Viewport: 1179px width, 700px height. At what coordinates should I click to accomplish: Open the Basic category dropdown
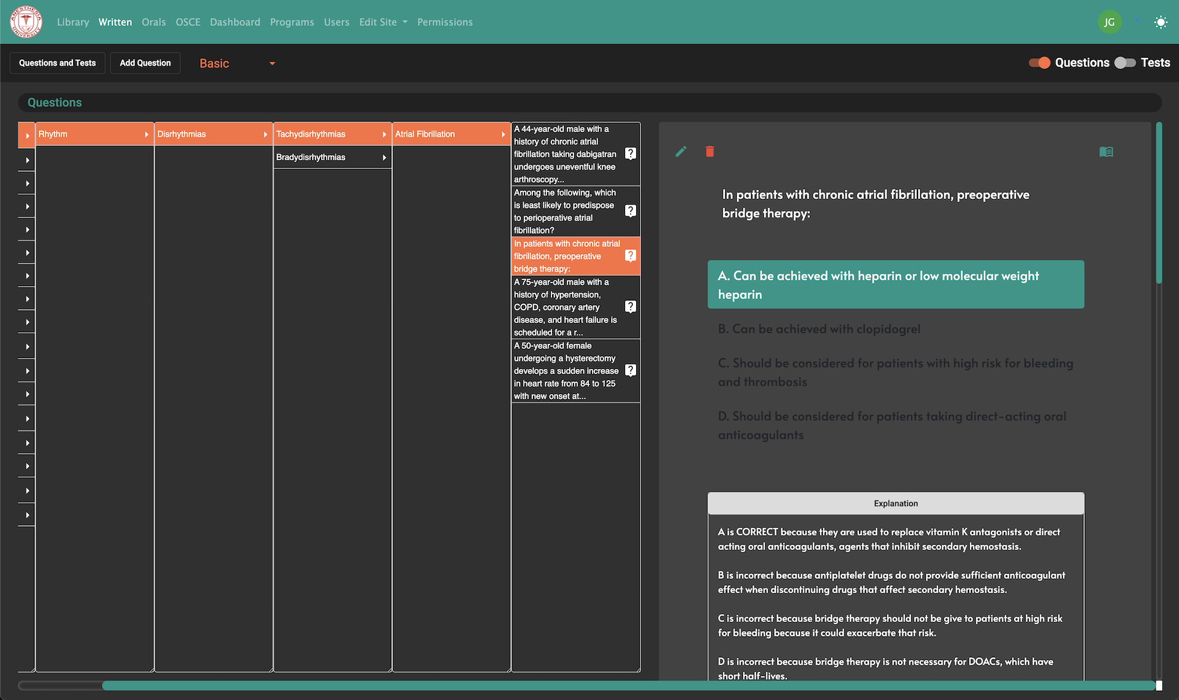click(237, 63)
